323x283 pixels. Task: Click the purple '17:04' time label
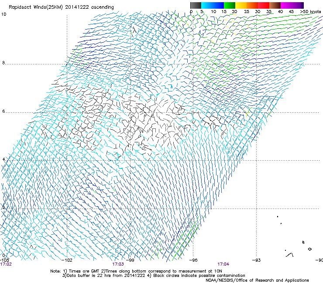(223, 264)
